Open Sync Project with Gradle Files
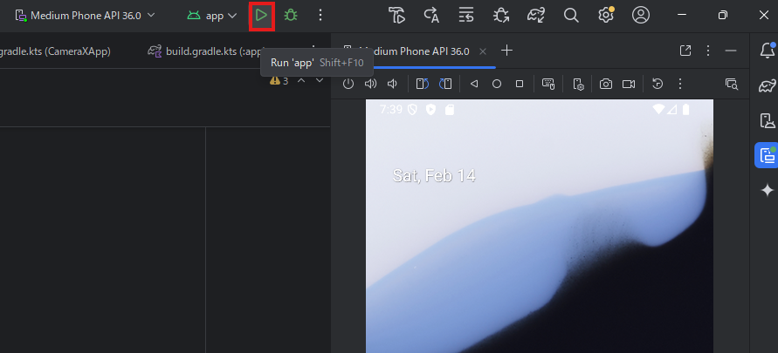 (535, 16)
